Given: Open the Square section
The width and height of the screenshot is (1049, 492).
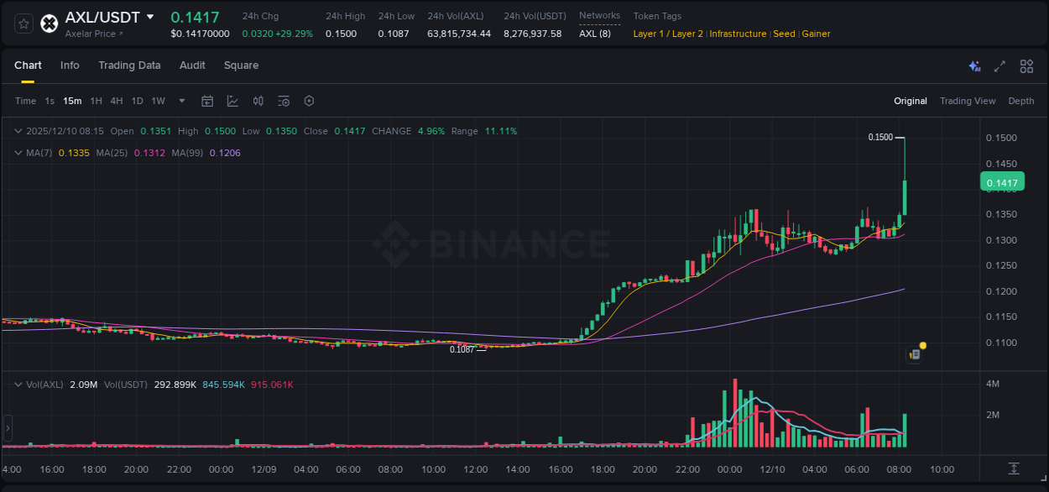Looking at the screenshot, I should 241,65.
